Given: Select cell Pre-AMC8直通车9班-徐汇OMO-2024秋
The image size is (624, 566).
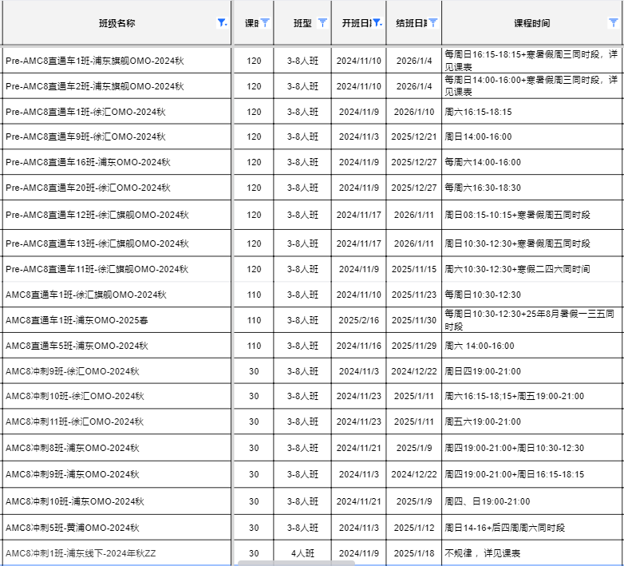Looking at the screenshot, I should coord(117,137).
